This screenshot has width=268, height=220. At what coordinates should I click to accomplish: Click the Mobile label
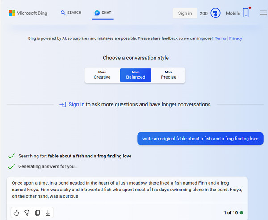(233, 13)
